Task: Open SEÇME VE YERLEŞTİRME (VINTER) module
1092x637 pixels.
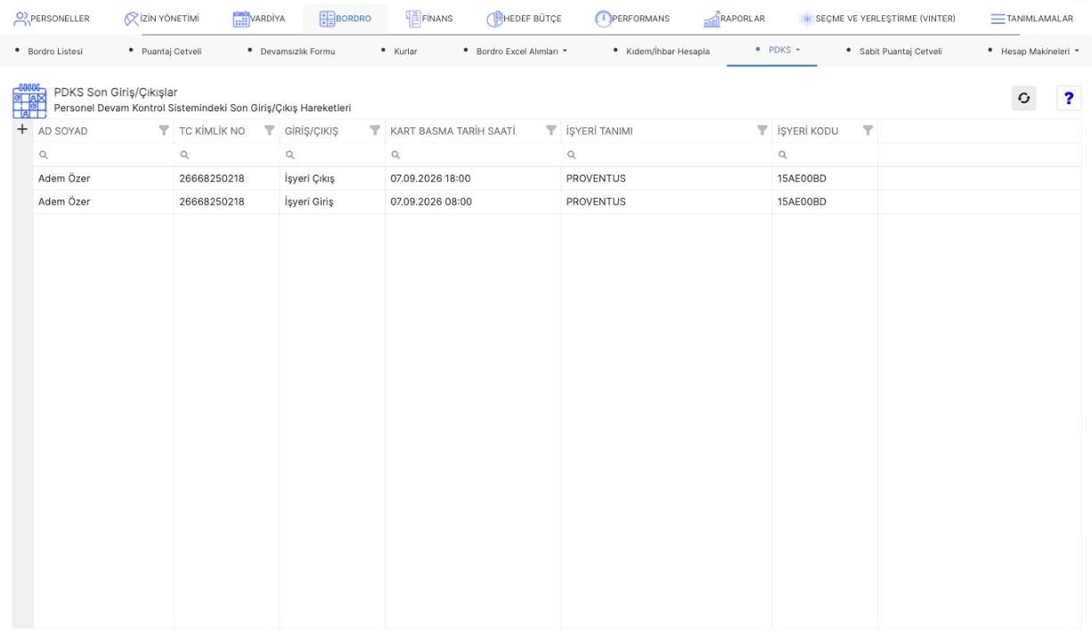Action: 879,18
